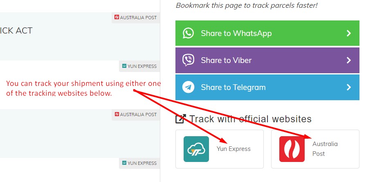Screen dimensions: 375x182
Task: Click the chevron arrow on Share to Viber
Action: click(x=349, y=60)
